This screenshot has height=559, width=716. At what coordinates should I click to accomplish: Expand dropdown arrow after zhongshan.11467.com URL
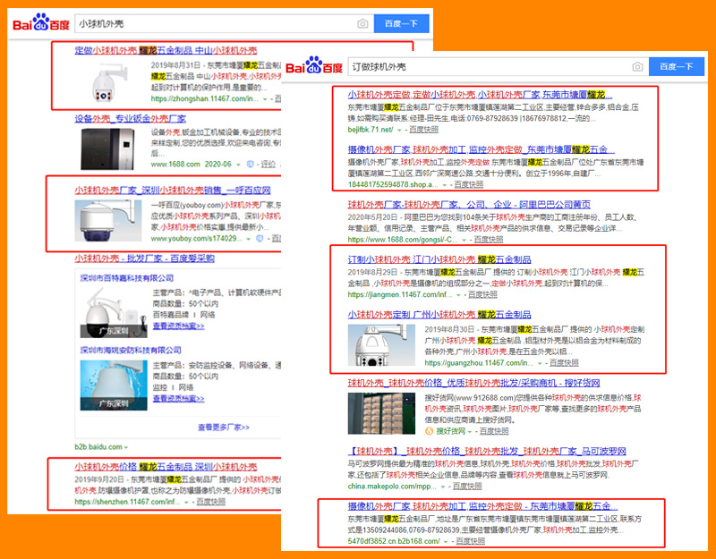coord(265,99)
